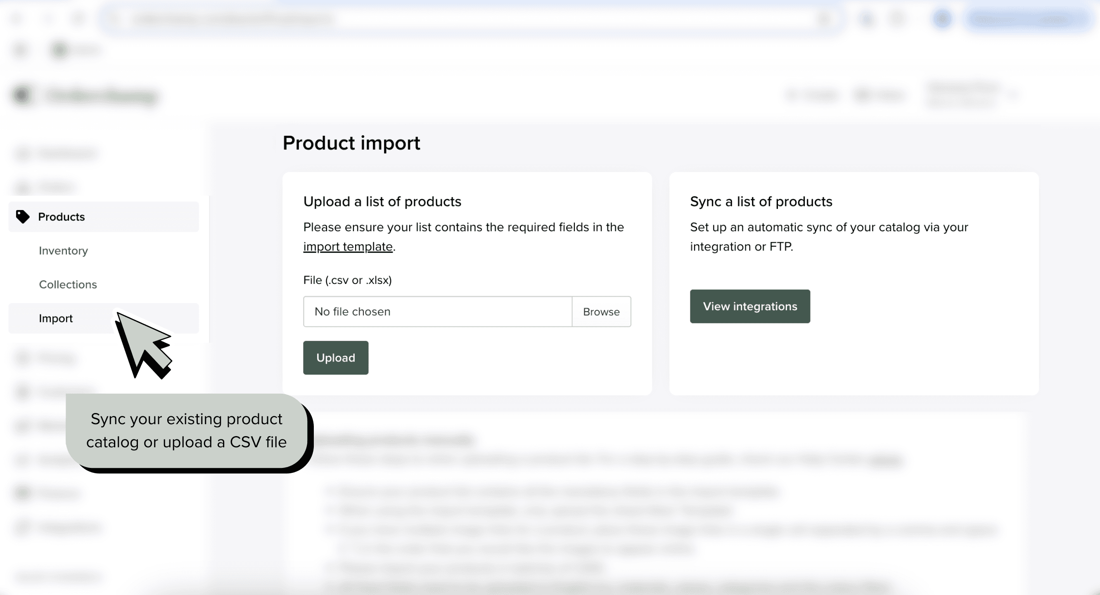Image resolution: width=1100 pixels, height=595 pixels.
Task: Expand the account dropdown chevron in header
Action: 1013,95
